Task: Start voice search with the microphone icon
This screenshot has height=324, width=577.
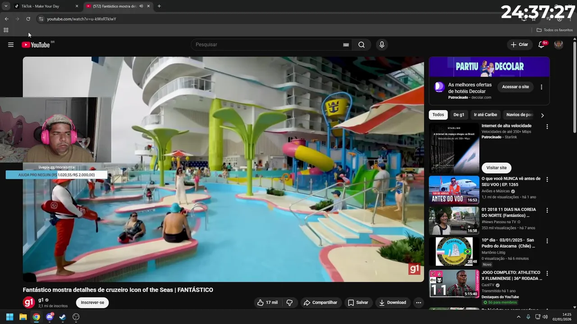Action: (382, 45)
